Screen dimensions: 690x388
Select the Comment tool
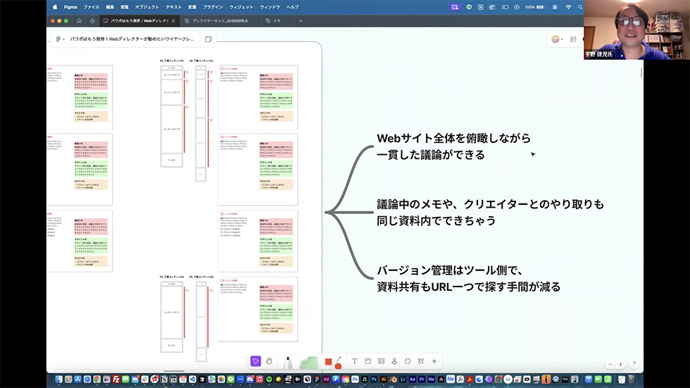coord(408,361)
